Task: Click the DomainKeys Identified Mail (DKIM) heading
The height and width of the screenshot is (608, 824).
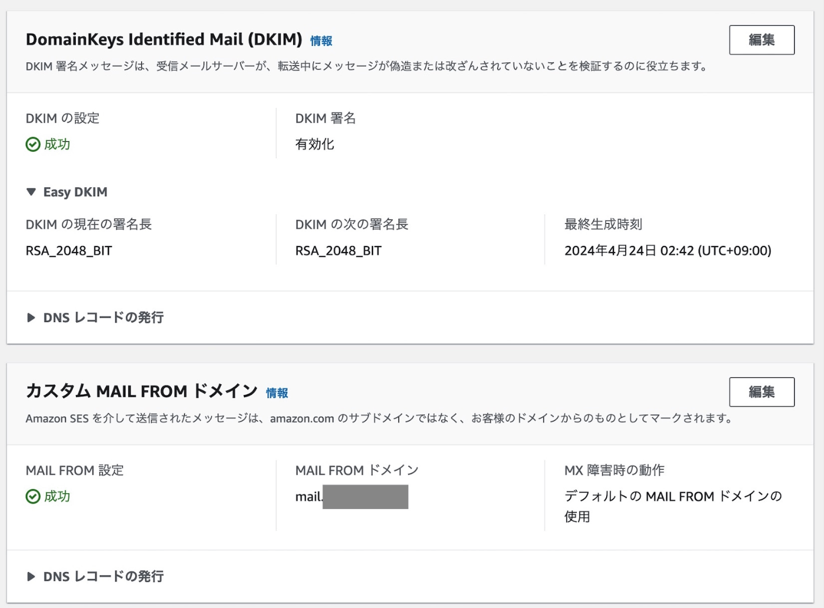Action: click(164, 39)
